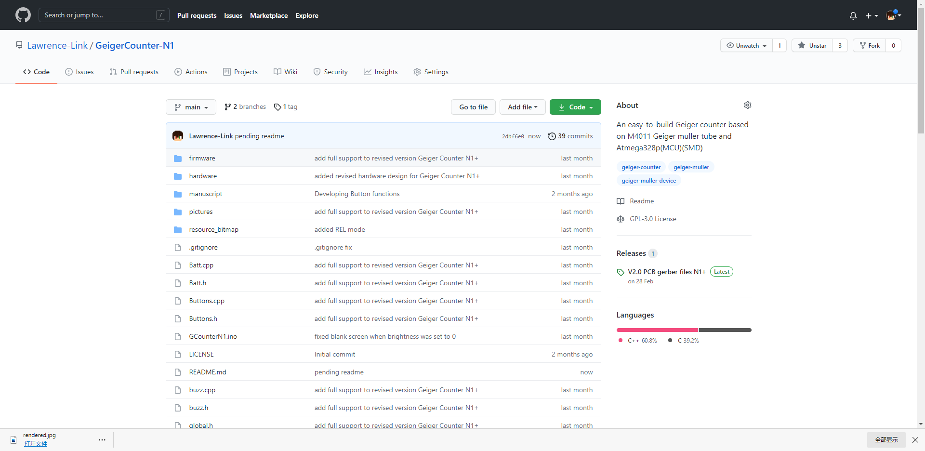Viewport: 925px width, 451px height.
Task: View the 2 branches
Action: point(245,107)
